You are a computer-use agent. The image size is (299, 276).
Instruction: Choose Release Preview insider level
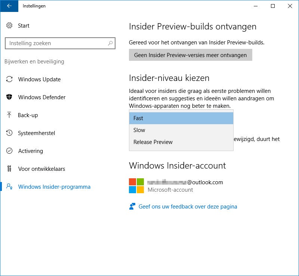(181, 142)
